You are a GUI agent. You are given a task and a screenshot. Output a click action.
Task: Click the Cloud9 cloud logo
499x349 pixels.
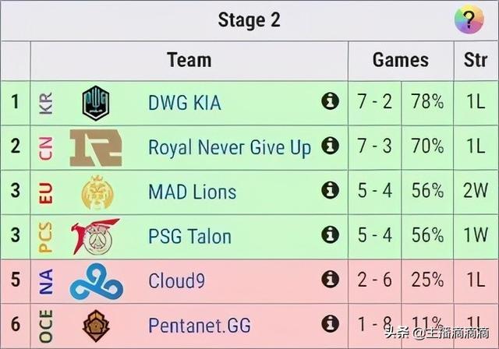click(x=96, y=280)
